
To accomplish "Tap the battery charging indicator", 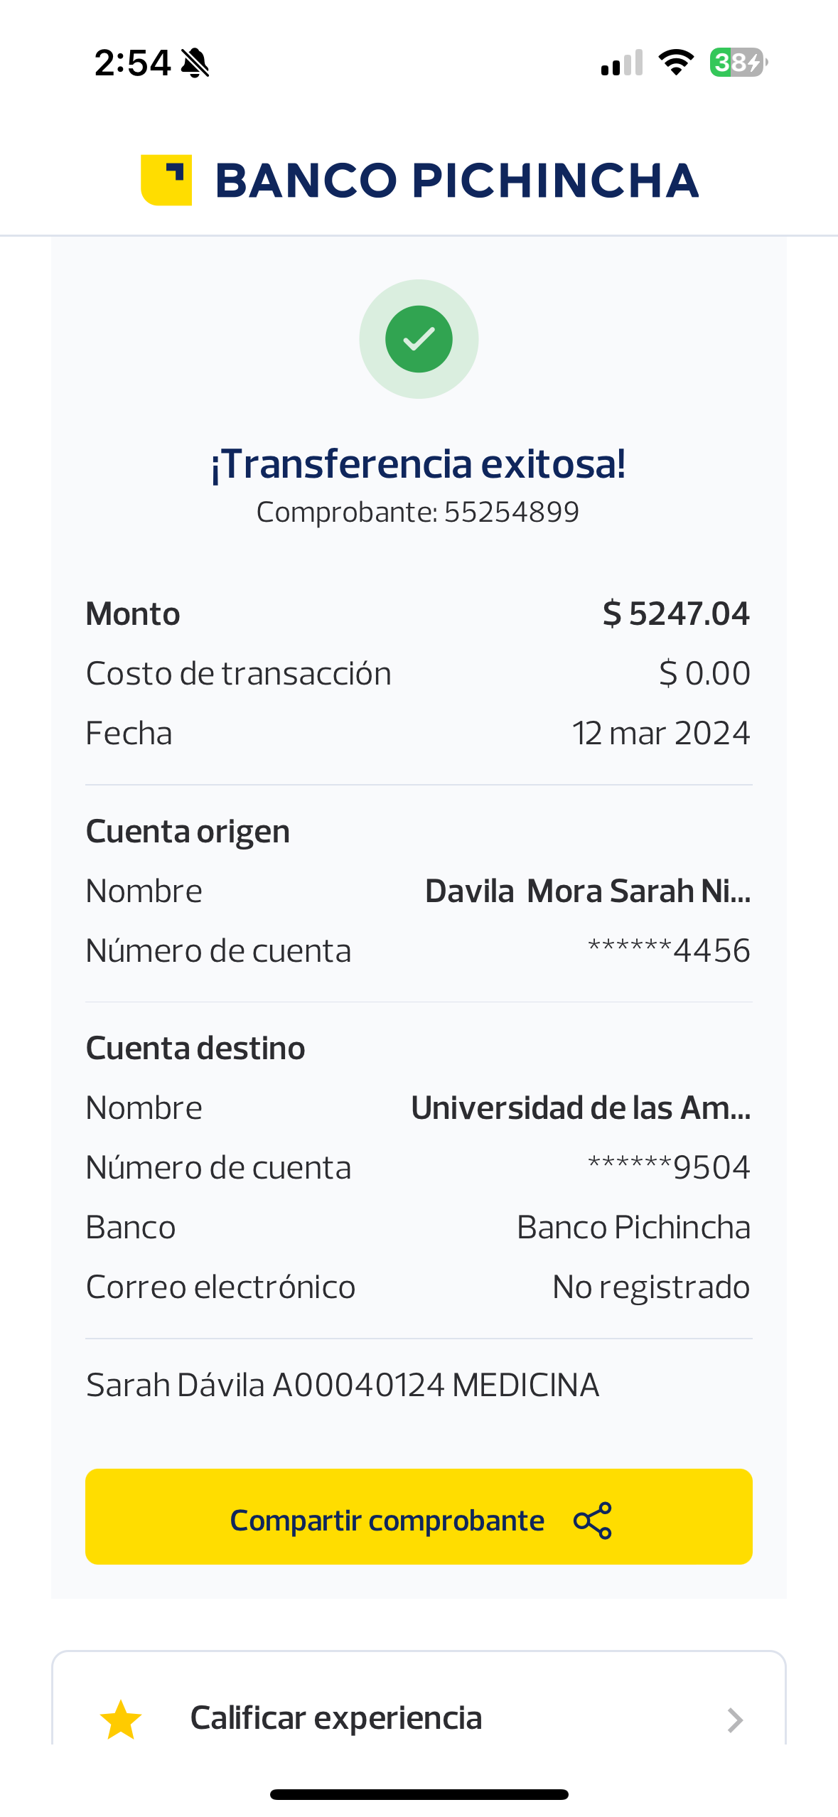I will click(738, 63).
